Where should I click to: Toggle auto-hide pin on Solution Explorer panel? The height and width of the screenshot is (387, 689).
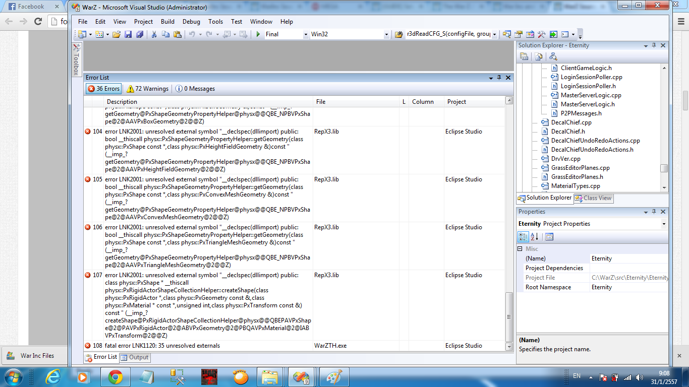tap(654, 45)
